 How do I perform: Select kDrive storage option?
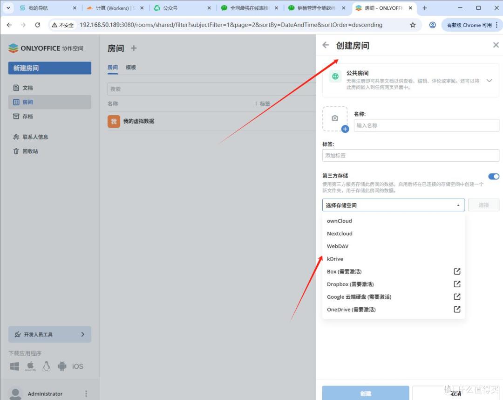point(393,259)
